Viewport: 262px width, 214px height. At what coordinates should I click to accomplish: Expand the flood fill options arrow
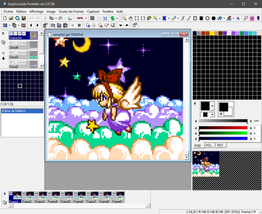[x=224, y=18]
